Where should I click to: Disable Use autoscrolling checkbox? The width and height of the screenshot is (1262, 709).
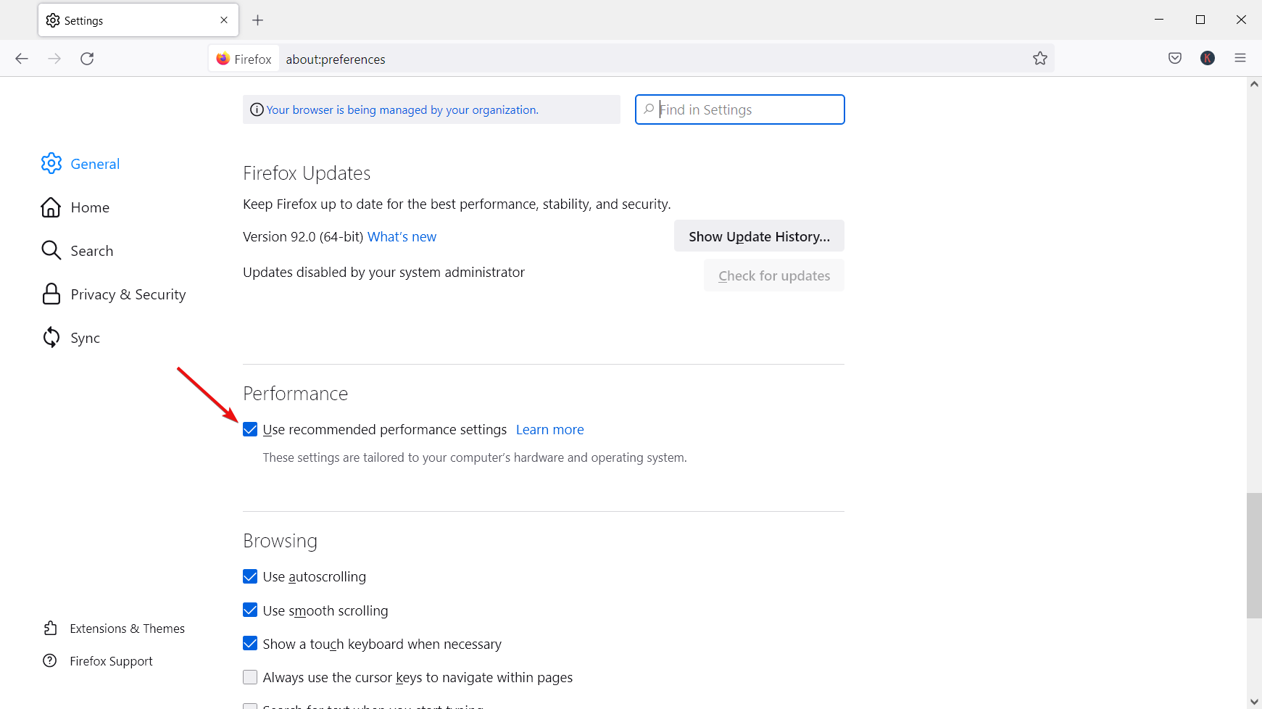tap(250, 577)
